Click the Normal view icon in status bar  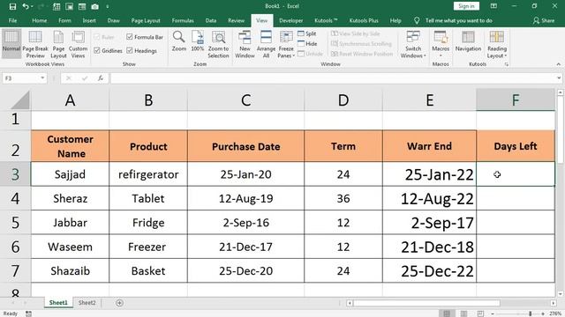coord(447,313)
